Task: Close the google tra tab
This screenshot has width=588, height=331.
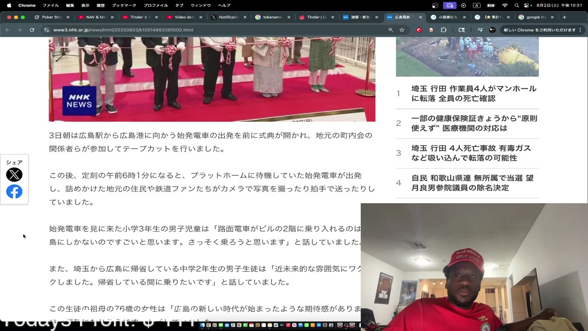Action: (553, 17)
